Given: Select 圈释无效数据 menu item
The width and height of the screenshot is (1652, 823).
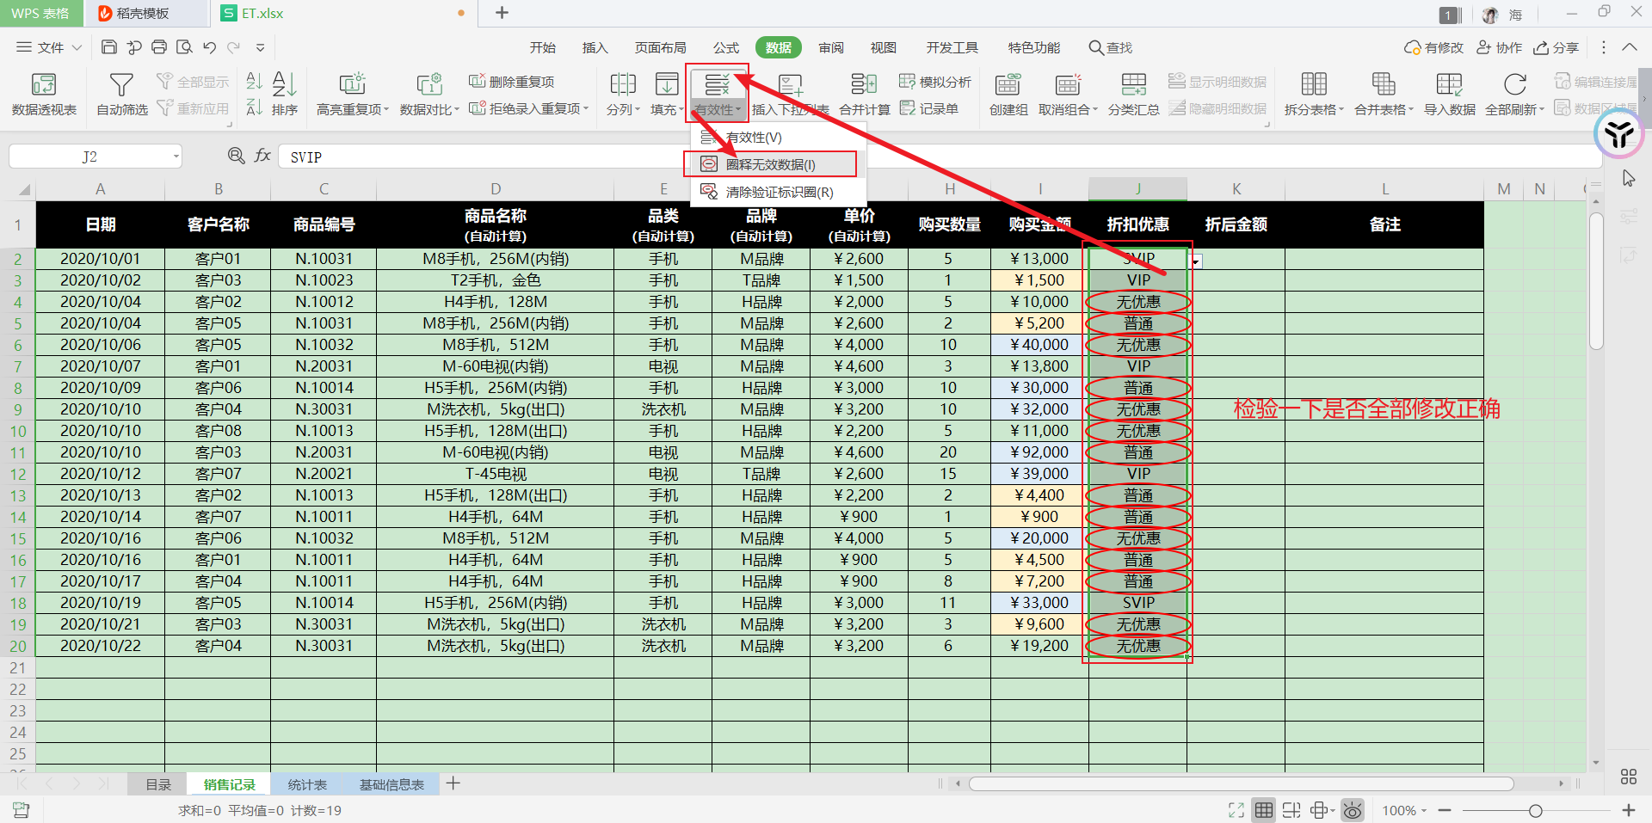Looking at the screenshot, I should pos(770,164).
